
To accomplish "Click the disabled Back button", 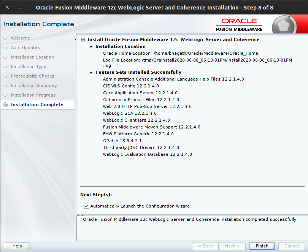I will [x=205, y=246].
